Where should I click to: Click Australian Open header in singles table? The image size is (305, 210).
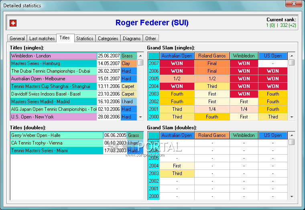[x=177, y=56]
